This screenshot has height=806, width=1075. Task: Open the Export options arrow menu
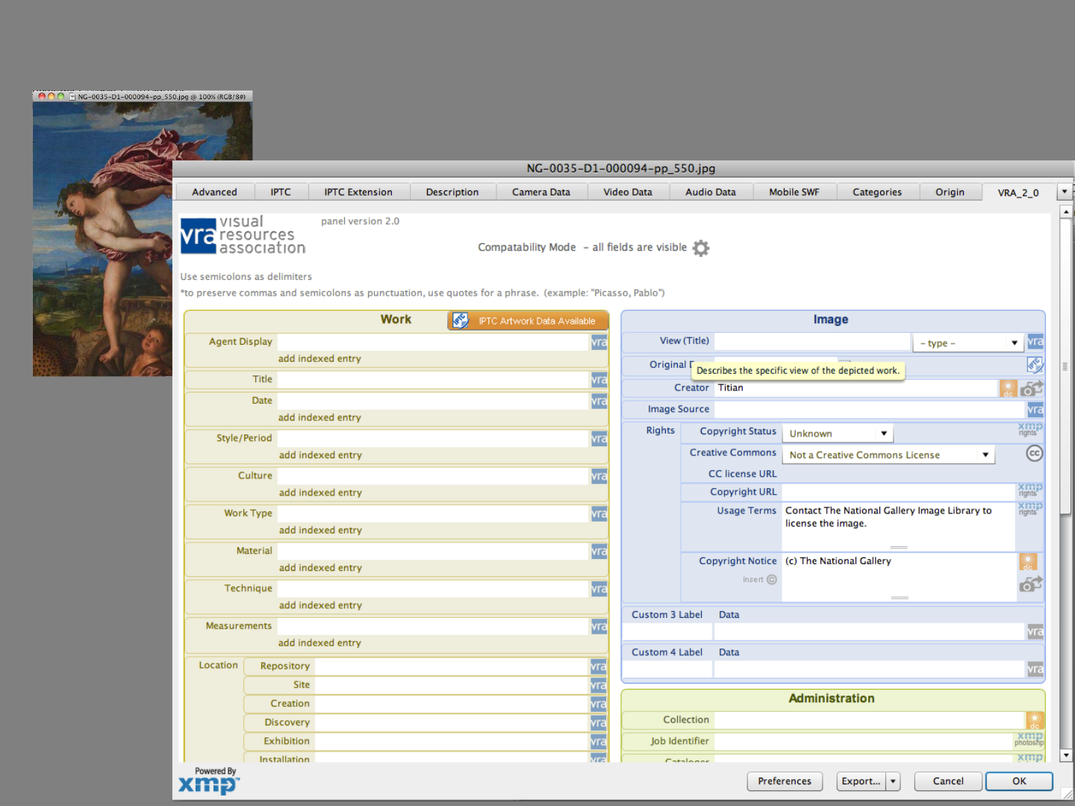[893, 781]
